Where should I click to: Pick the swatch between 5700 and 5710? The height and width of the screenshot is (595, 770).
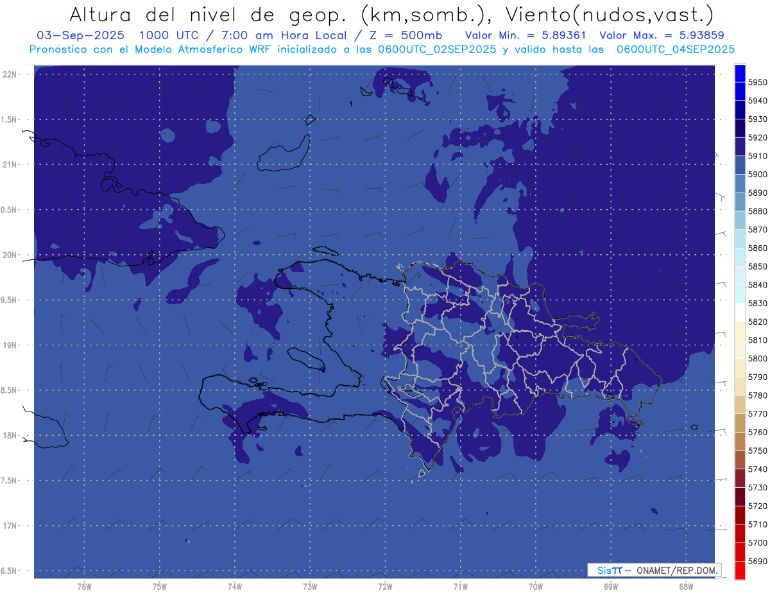(740, 533)
